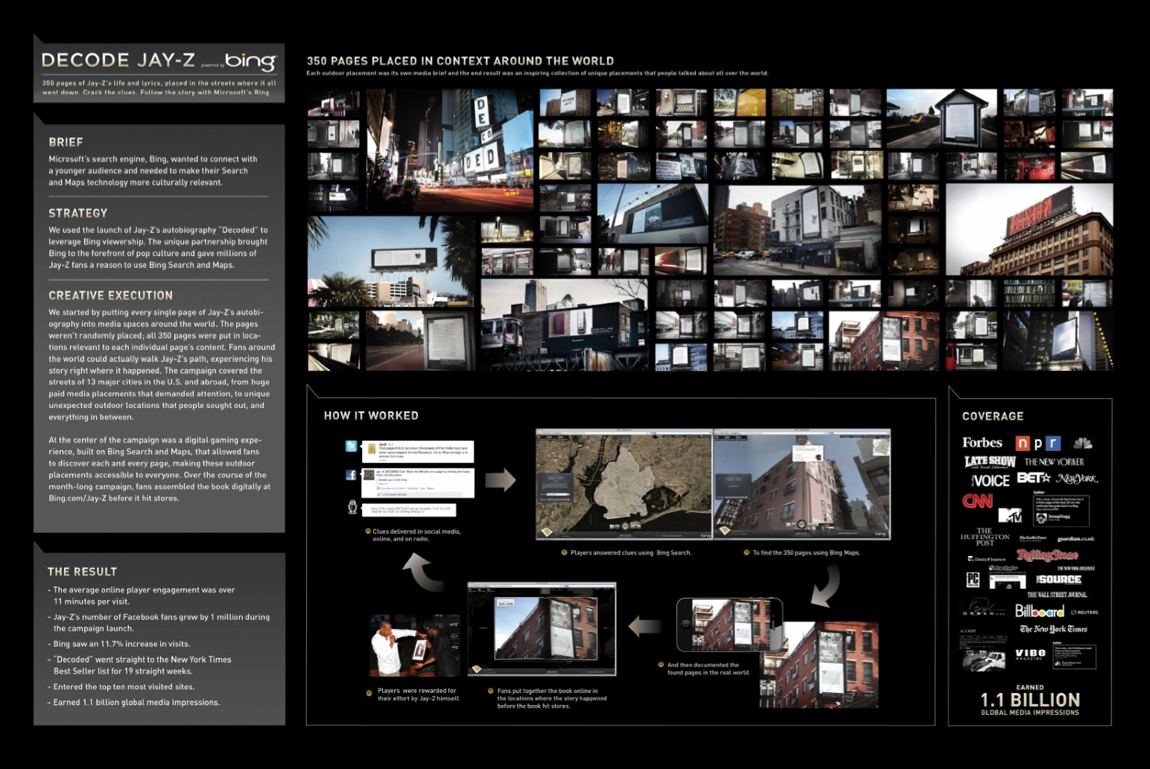This screenshot has width=1150, height=769.
Task: Click the "1.1 BILLION" figure
Action: [1030, 700]
